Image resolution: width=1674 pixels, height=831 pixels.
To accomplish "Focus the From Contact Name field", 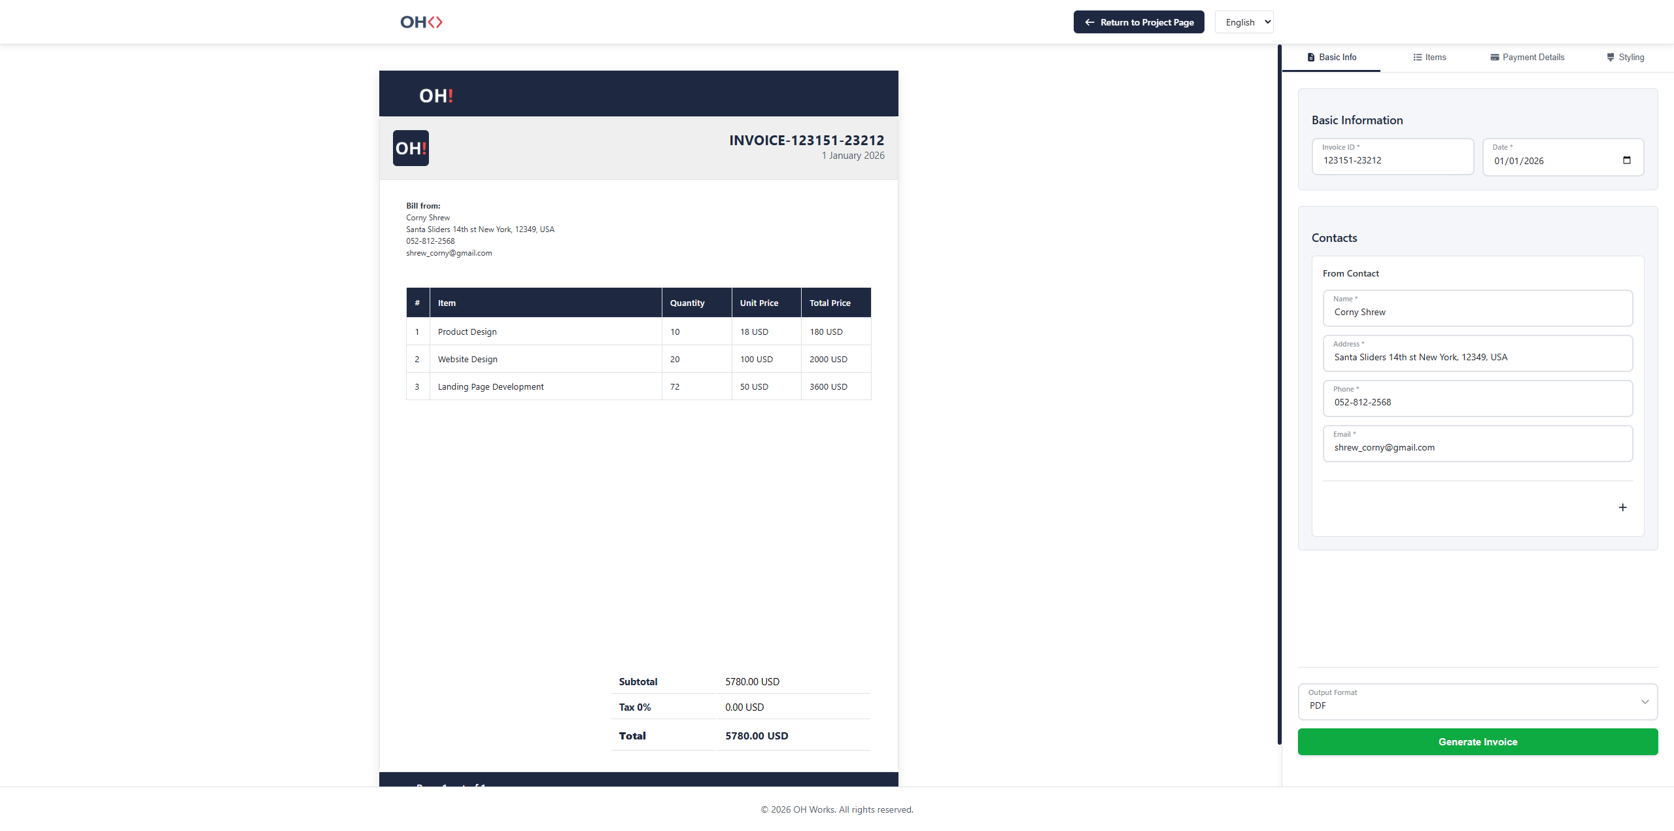I will click(x=1477, y=312).
